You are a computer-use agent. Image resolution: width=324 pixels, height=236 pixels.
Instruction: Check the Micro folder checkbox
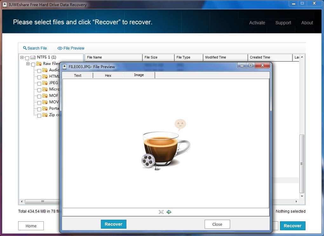coord(39,90)
